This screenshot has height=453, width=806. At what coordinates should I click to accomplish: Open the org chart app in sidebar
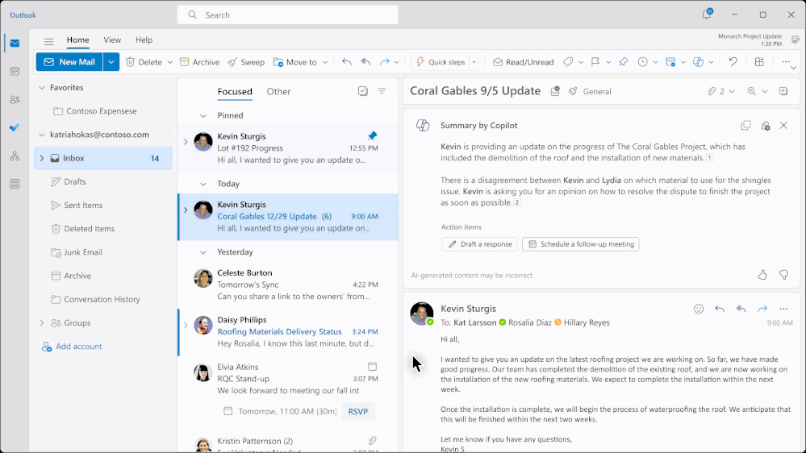pyautogui.click(x=15, y=156)
